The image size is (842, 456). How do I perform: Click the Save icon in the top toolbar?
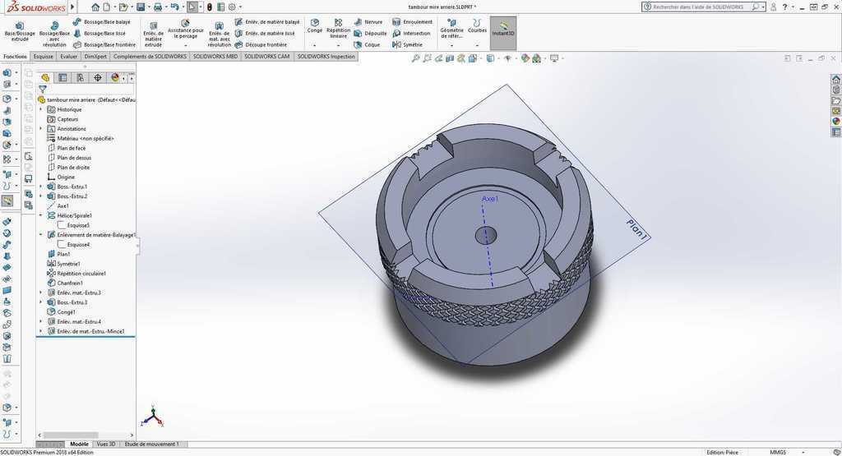[x=141, y=7]
